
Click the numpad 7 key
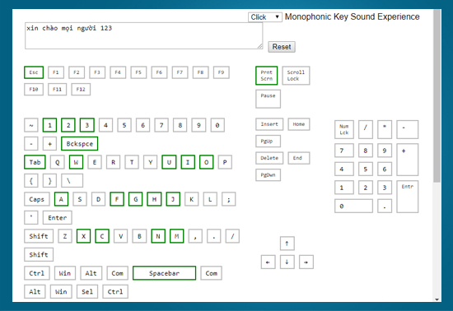click(x=344, y=151)
